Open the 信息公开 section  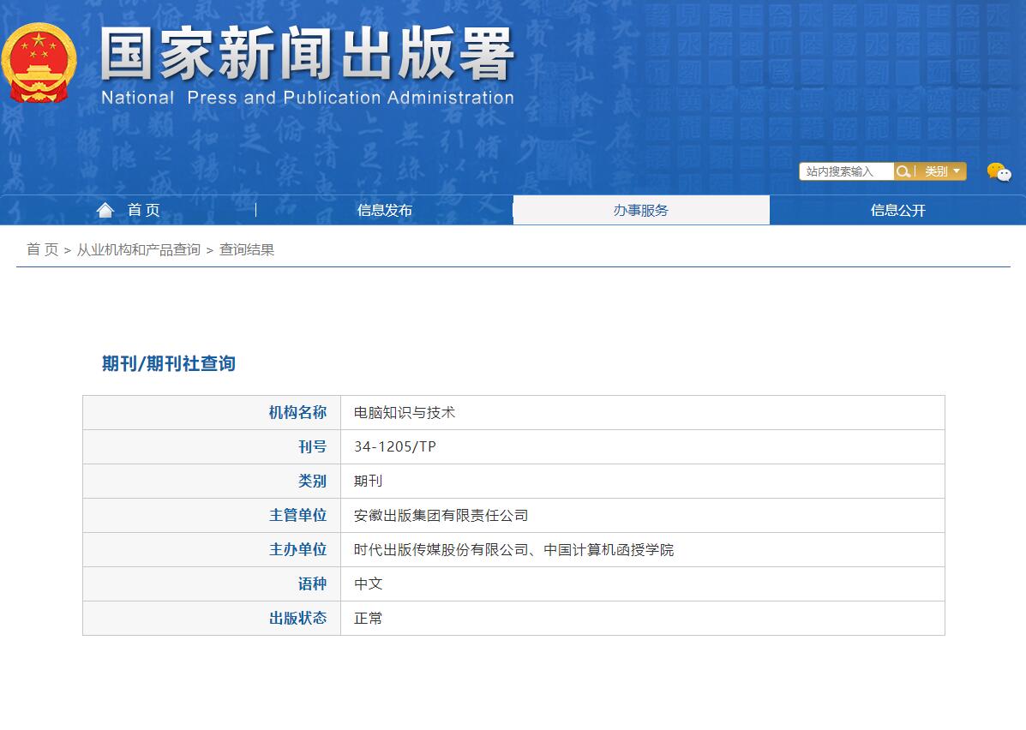(x=897, y=210)
